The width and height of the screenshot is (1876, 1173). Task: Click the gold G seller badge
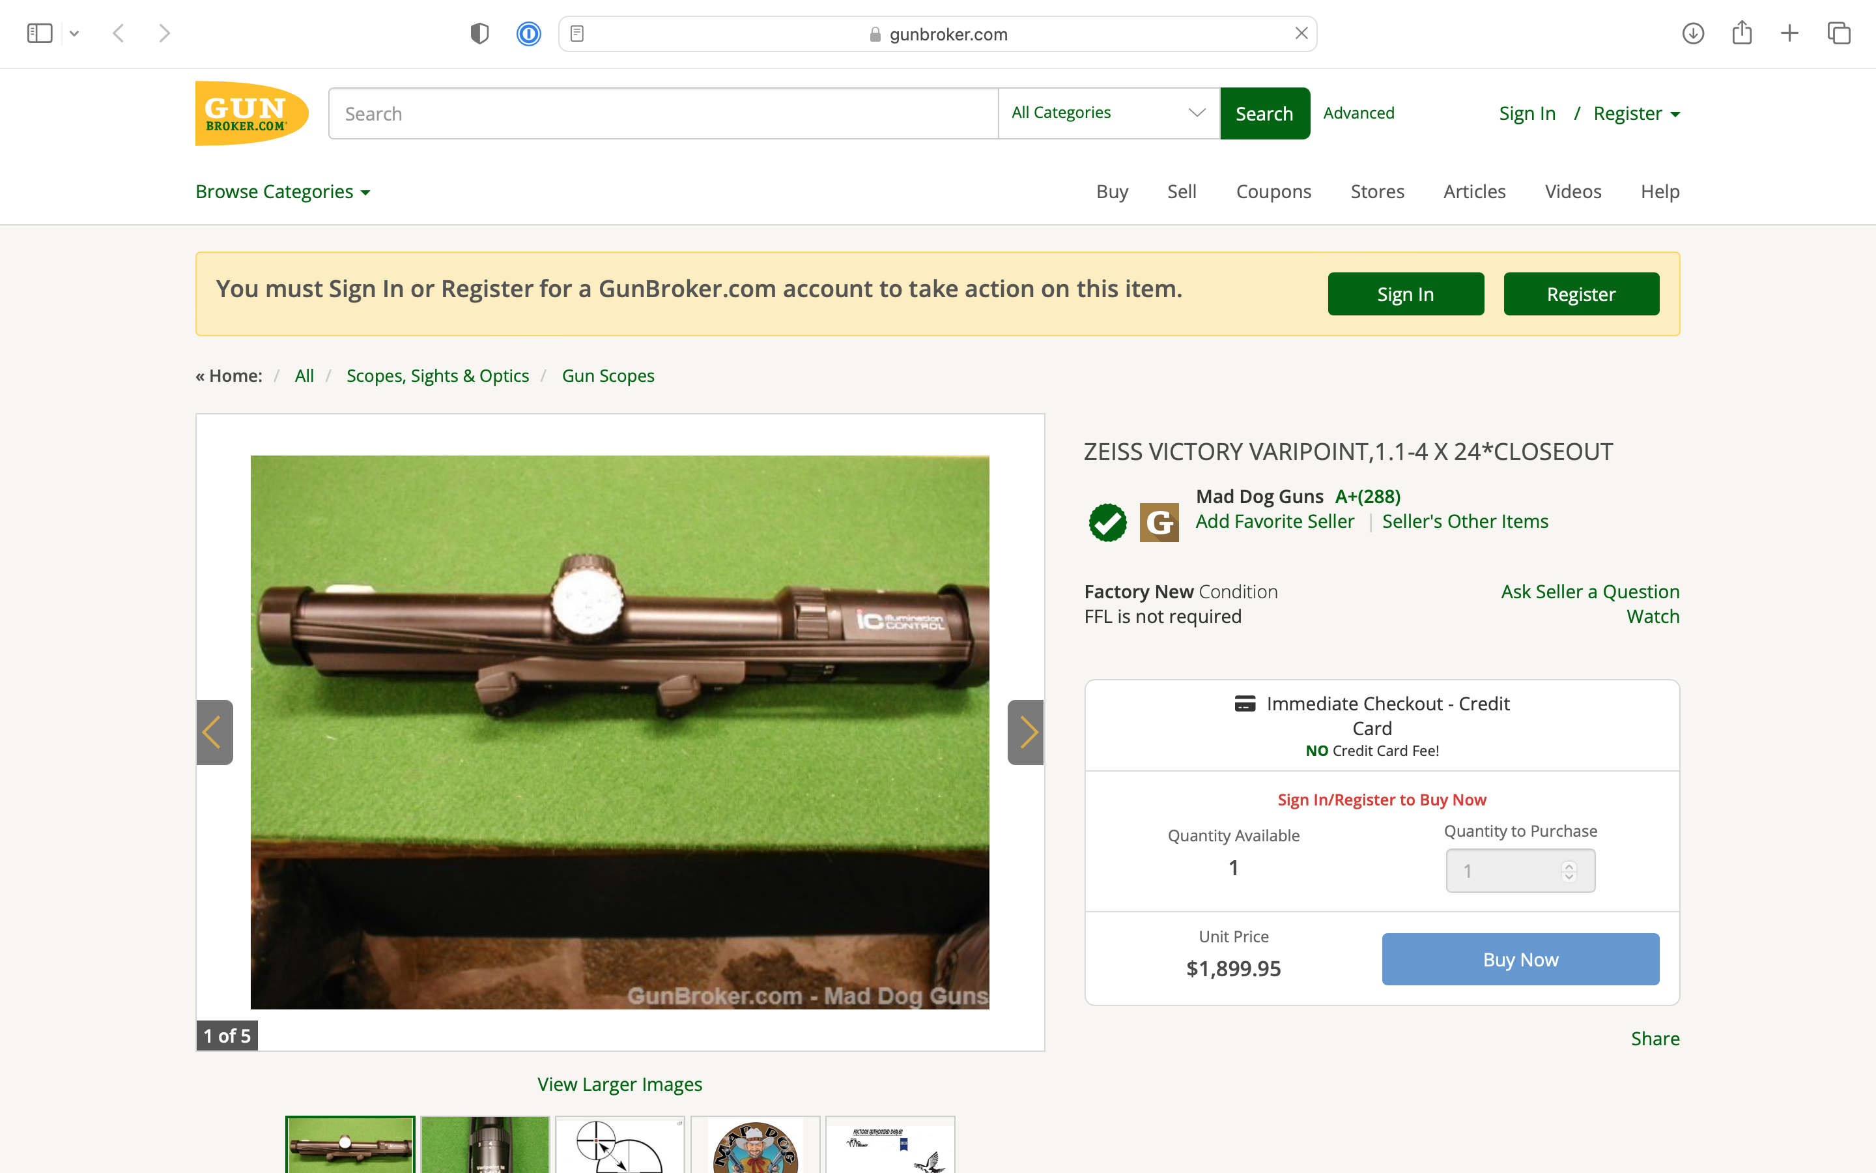coord(1159,522)
